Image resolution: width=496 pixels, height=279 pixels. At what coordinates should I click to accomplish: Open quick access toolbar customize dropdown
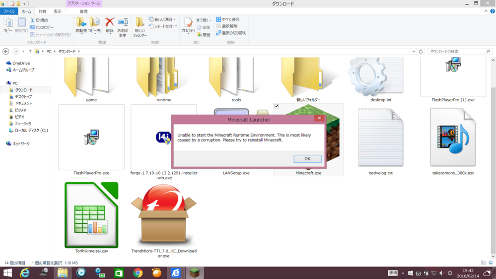(24, 4)
